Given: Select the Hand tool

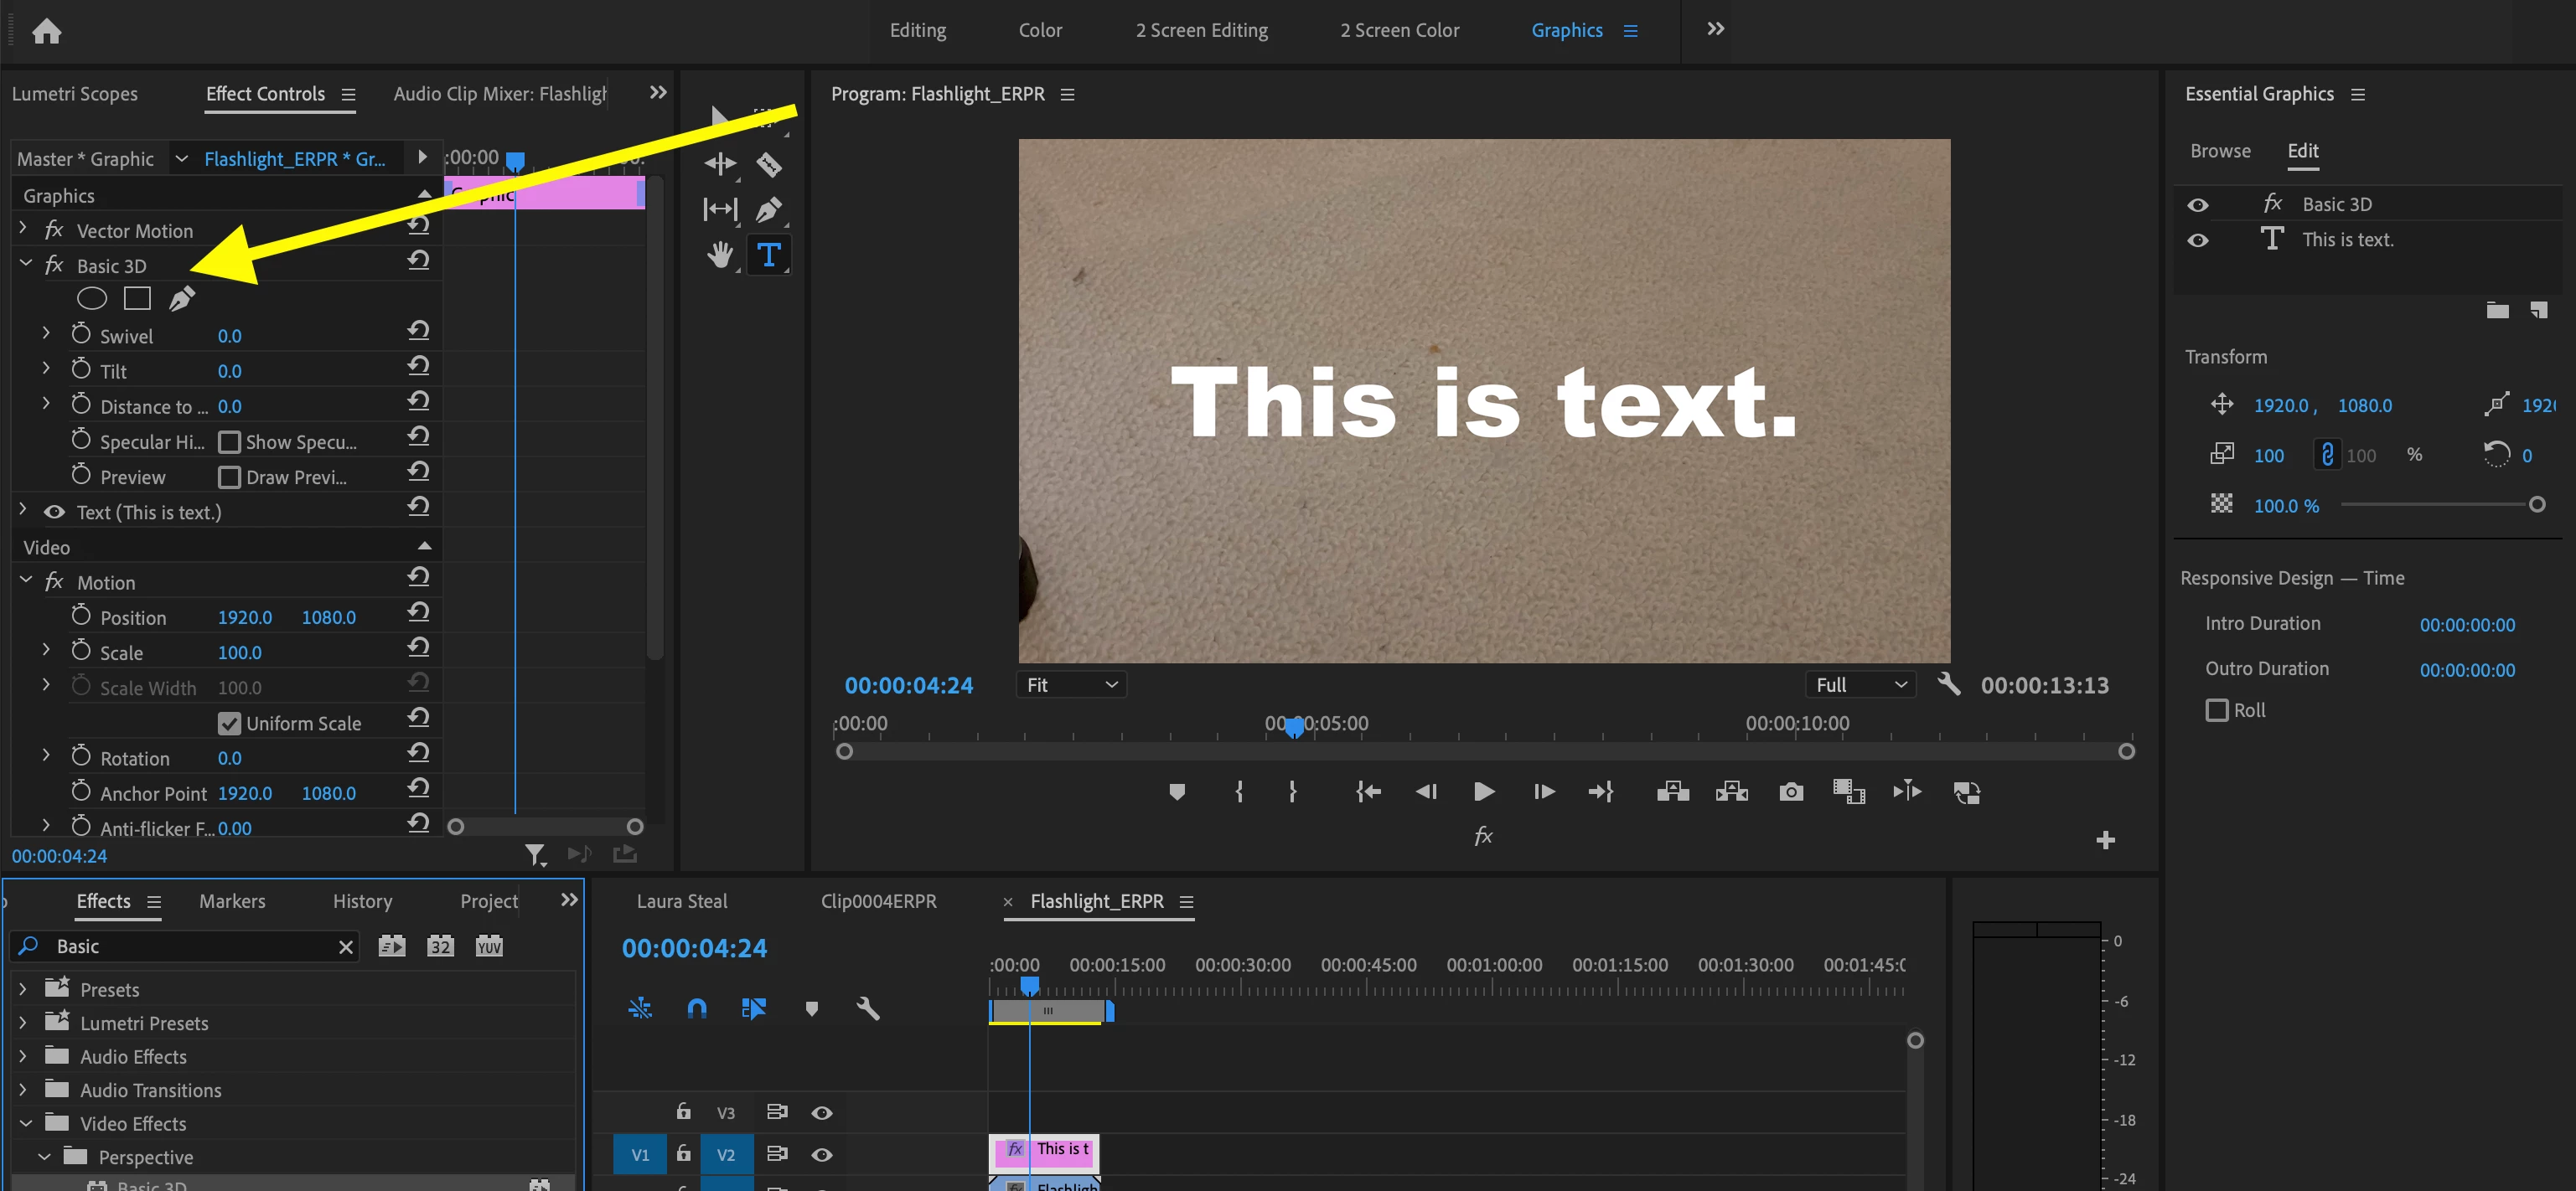Looking at the screenshot, I should [x=719, y=255].
